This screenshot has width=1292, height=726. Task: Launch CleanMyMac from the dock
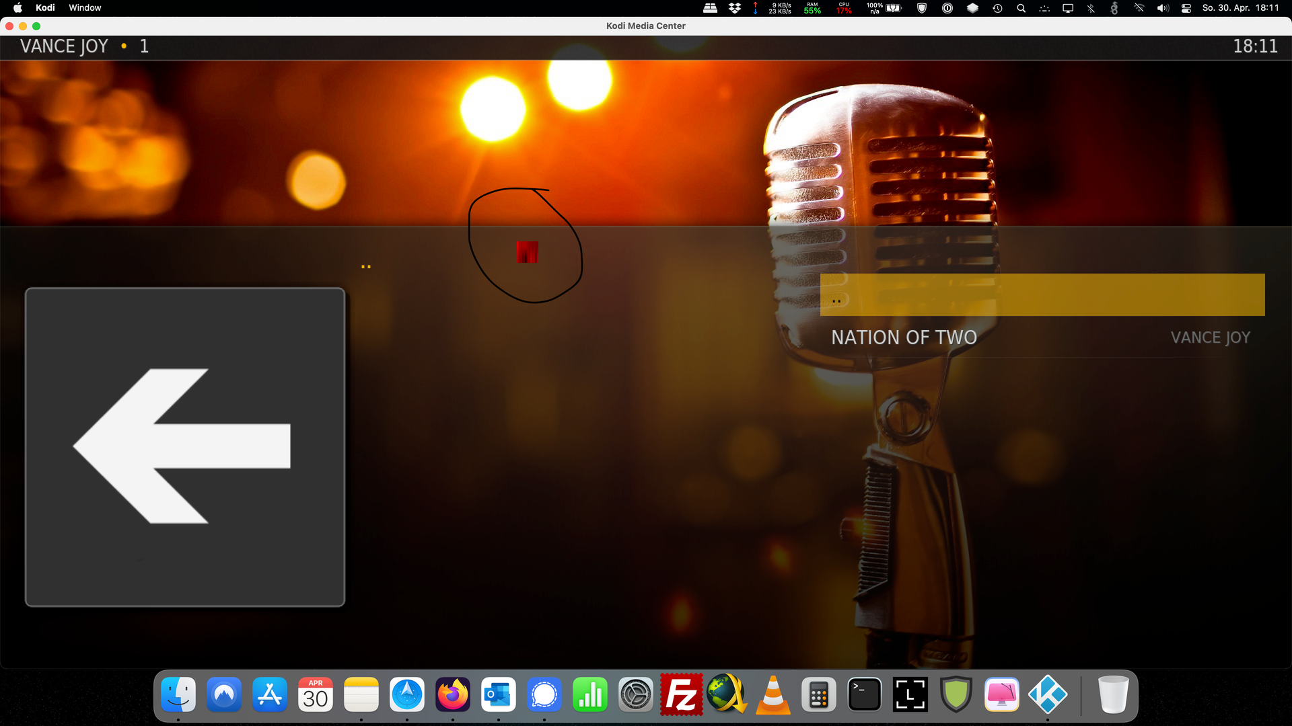click(x=1002, y=695)
